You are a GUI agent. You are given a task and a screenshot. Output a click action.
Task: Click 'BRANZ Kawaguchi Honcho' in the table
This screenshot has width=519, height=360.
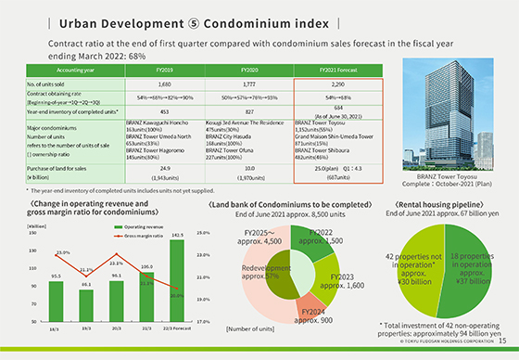coord(158,122)
